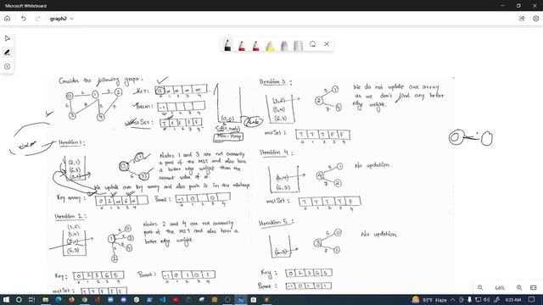The height and width of the screenshot is (305, 543).
Task: Open Whiteboard settings gear
Action: click(535, 19)
